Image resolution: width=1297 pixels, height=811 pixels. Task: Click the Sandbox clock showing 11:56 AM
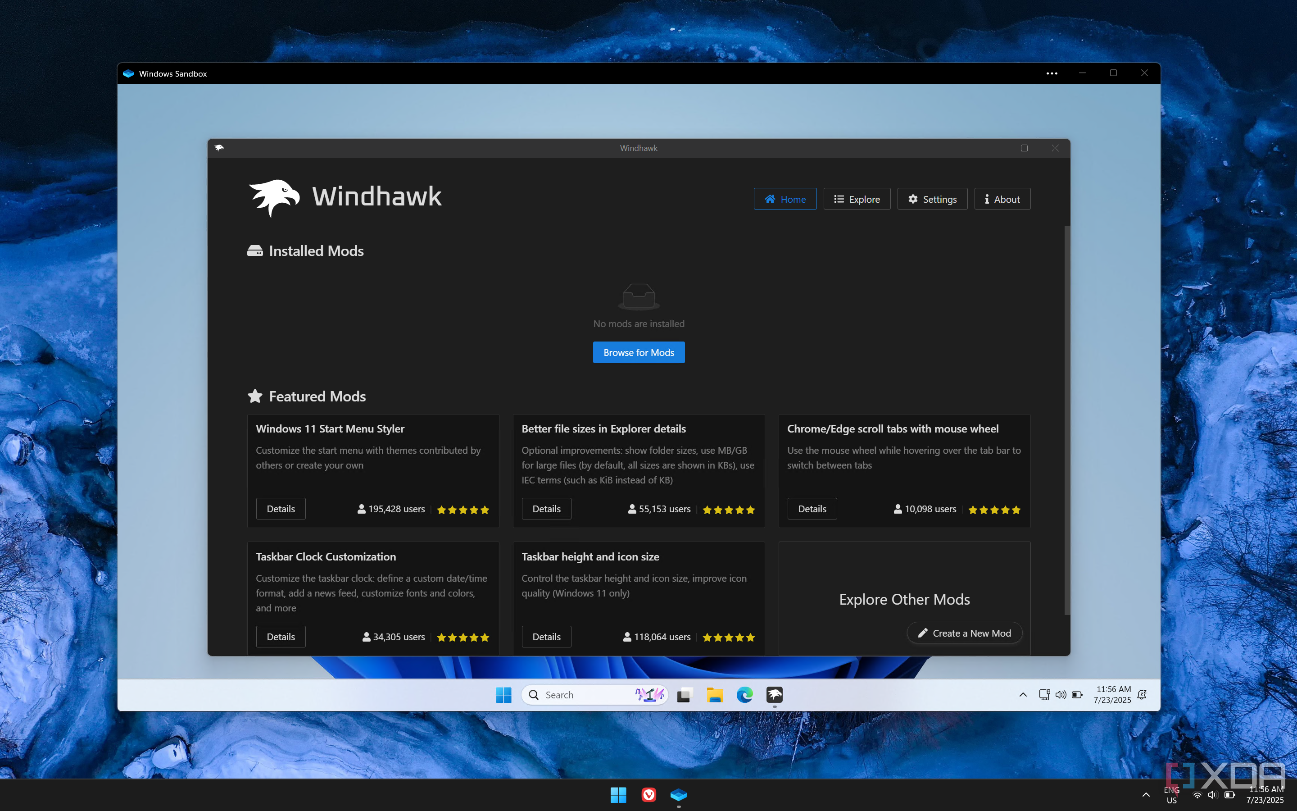point(1113,695)
